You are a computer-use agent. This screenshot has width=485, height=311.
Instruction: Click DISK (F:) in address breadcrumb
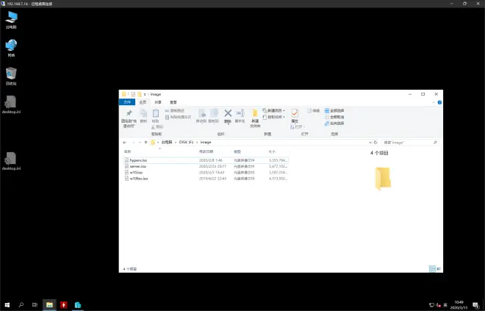[x=186, y=143]
